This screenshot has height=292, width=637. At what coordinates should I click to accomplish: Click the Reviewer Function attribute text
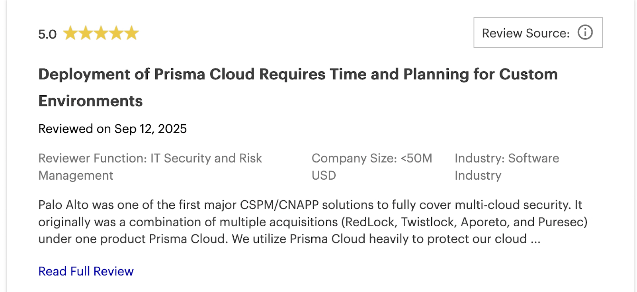[150, 167]
